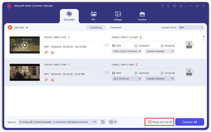
Task: Click the output 00:05:00 duration
Action: coord(170,46)
